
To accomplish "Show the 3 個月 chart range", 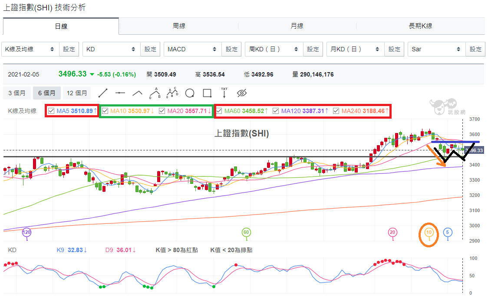I will pos(17,93).
